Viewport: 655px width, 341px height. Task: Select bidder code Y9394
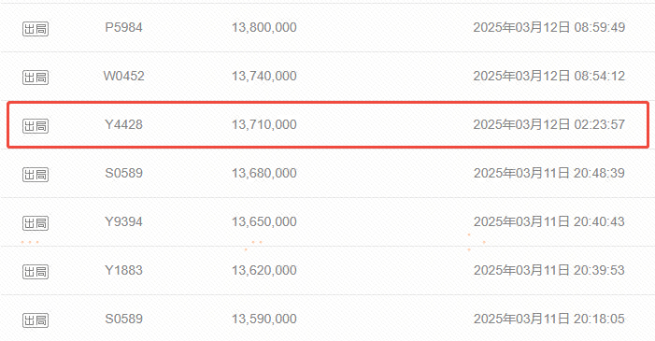click(x=123, y=221)
